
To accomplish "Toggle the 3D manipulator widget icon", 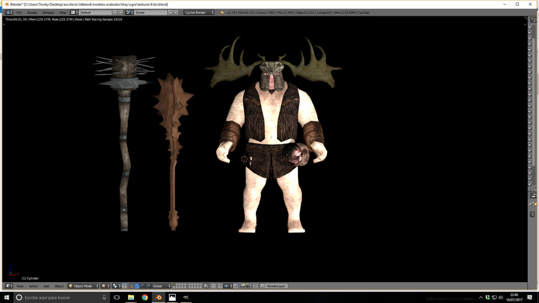I will click(132, 286).
